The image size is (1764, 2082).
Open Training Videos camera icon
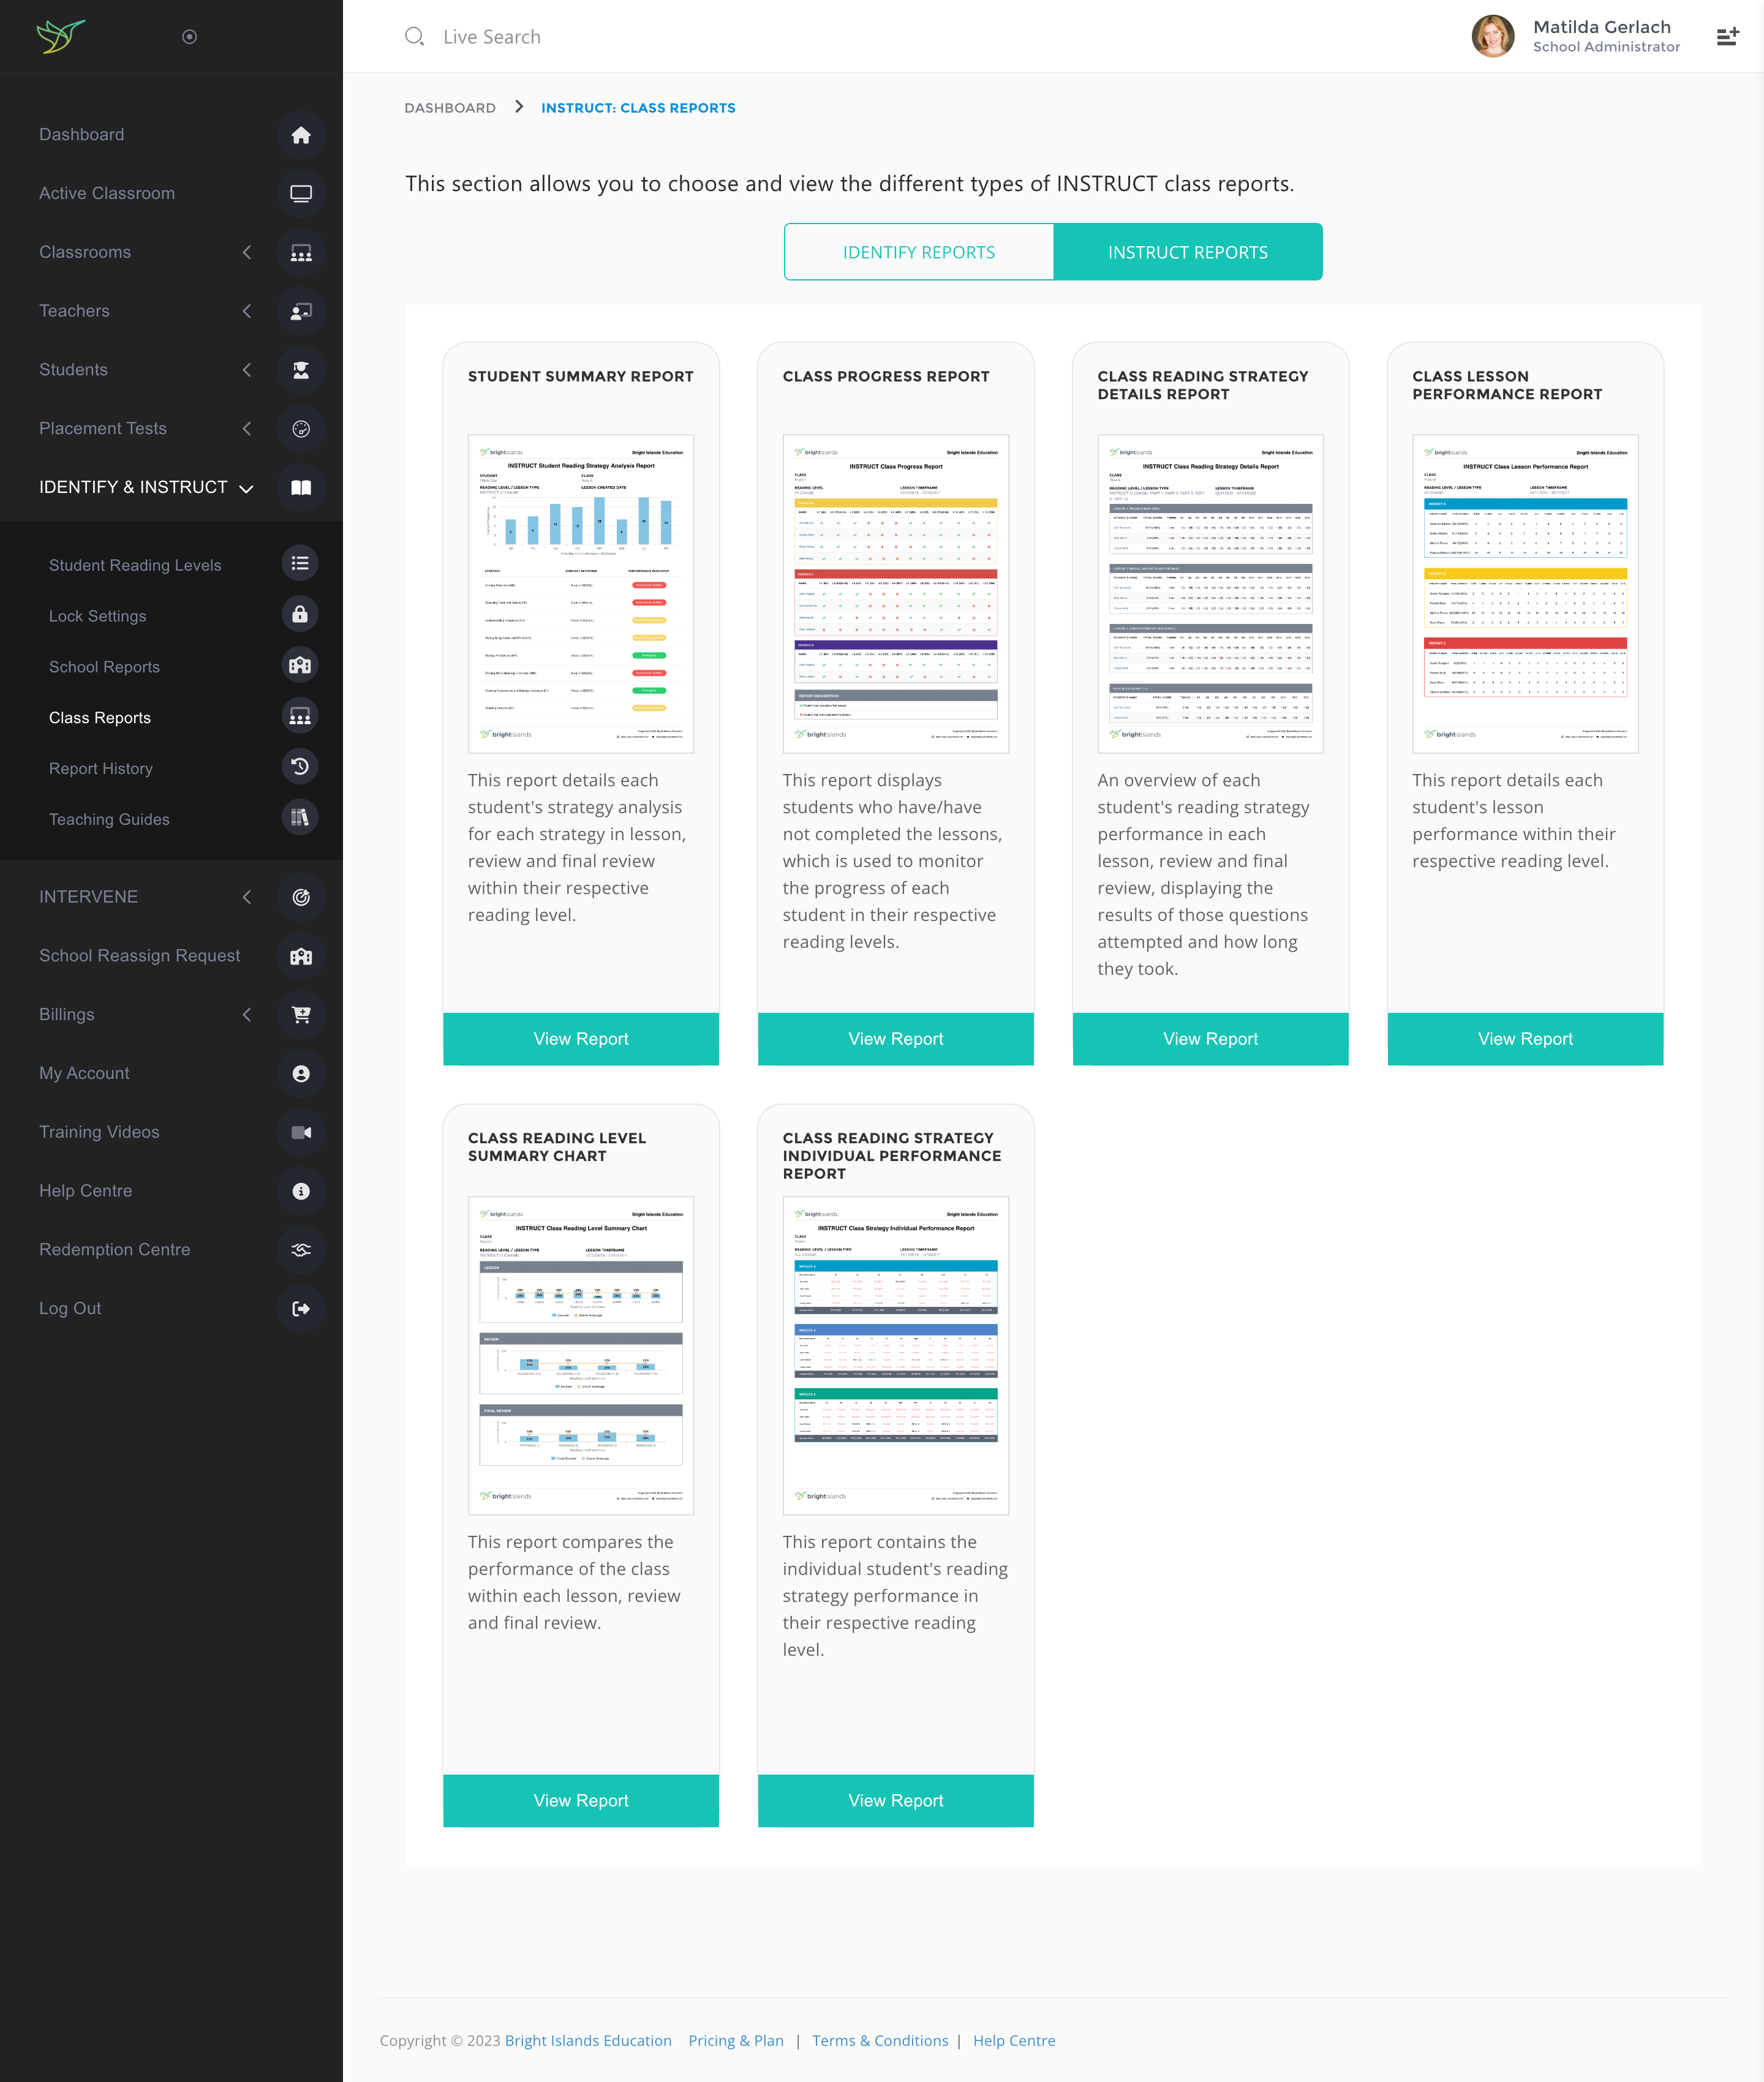(x=300, y=1132)
